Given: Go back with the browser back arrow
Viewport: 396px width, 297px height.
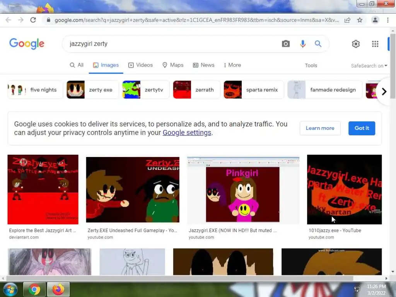Looking at the screenshot, I should pyautogui.click(x=9, y=20).
